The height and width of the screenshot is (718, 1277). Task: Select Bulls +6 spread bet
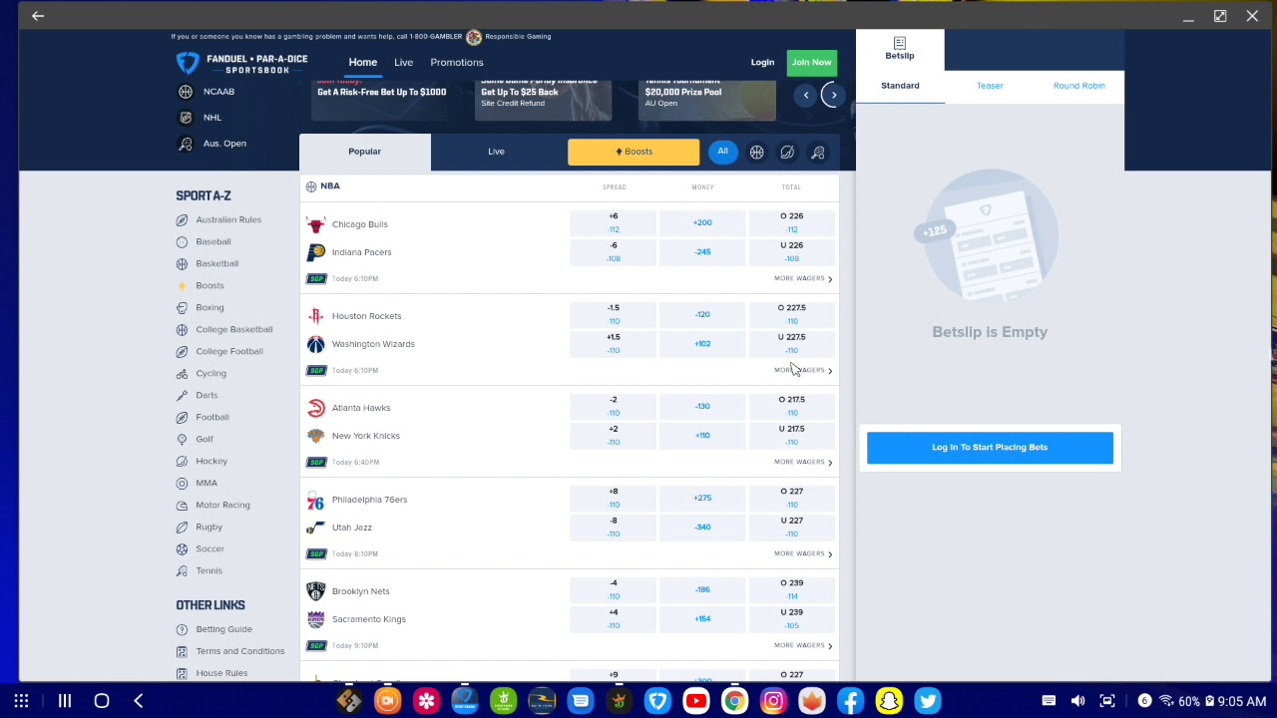click(614, 222)
